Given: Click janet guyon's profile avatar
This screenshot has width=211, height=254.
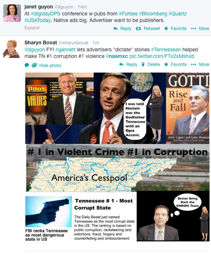Looking at the screenshot, I should coord(12,13).
